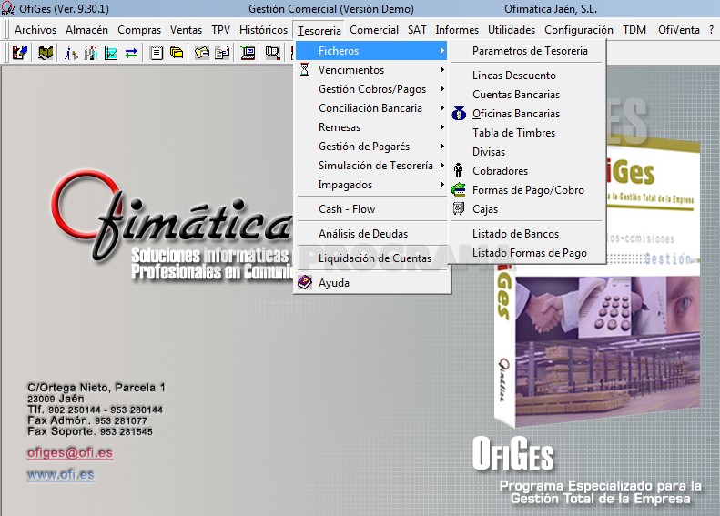720x516 pixels.
Task: Expand the Gestión de Pagarés submenu
Action: click(x=372, y=147)
